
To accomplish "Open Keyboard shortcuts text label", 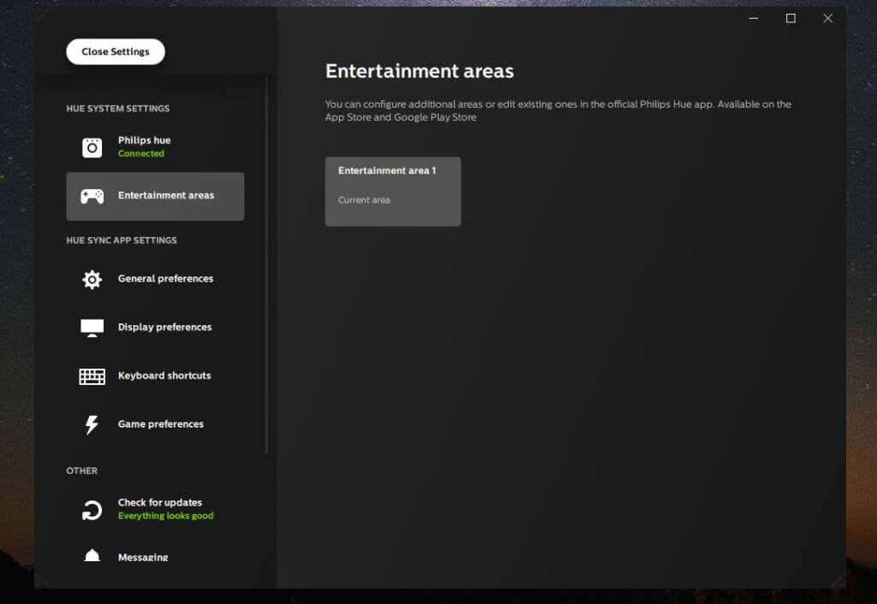I will point(164,376).
